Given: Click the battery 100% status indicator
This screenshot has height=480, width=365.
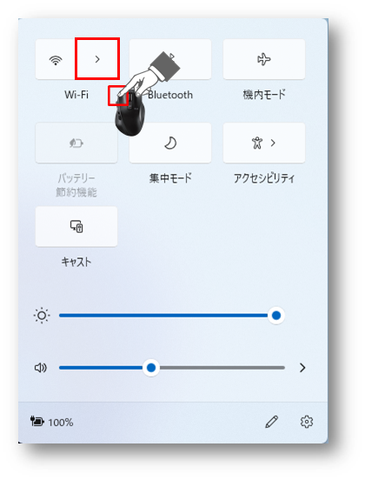Looking at the screenshot, I should point(51,422).
